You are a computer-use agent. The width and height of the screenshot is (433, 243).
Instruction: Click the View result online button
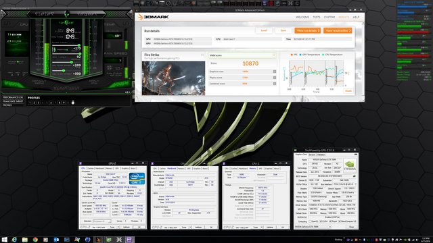tap(338, 30)
